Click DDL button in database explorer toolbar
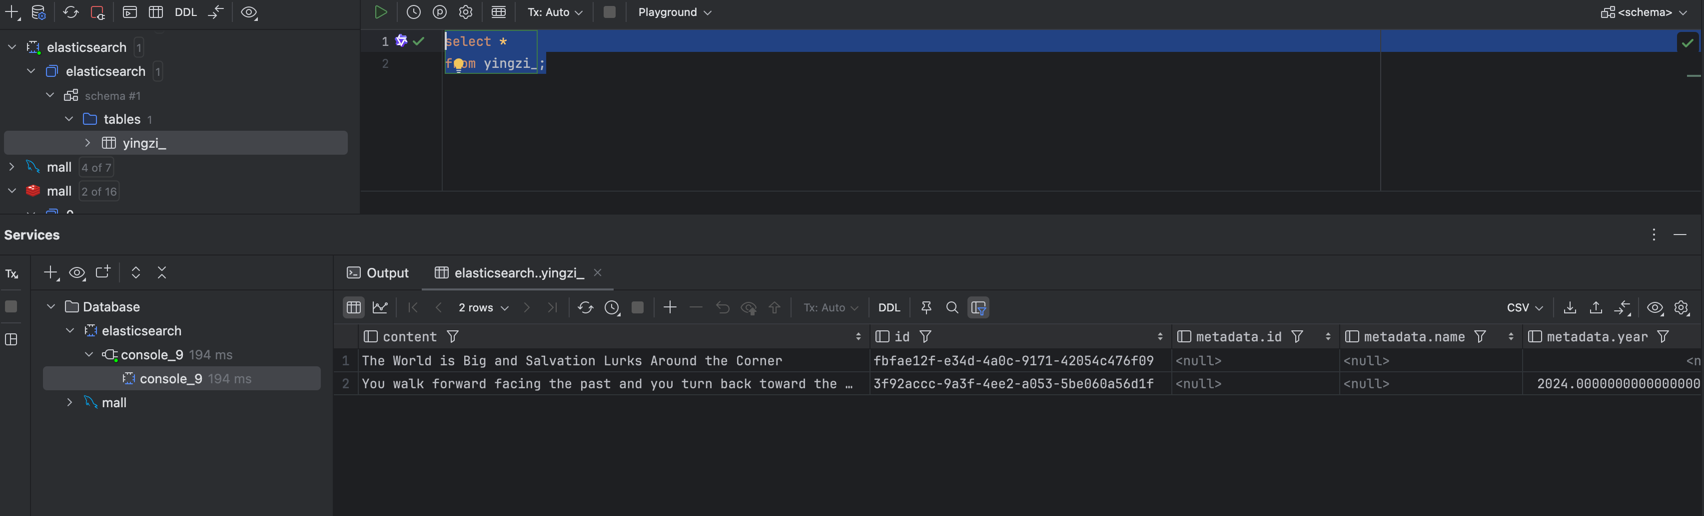 (x=186, y=12)
